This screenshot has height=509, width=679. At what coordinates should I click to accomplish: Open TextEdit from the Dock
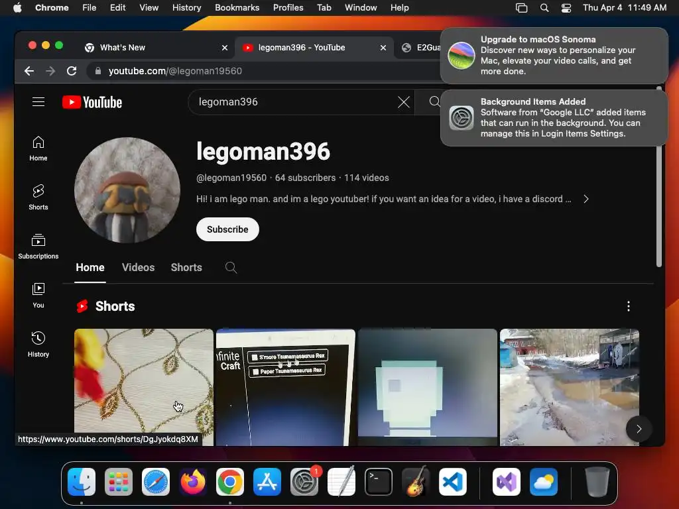click(341, 482)
